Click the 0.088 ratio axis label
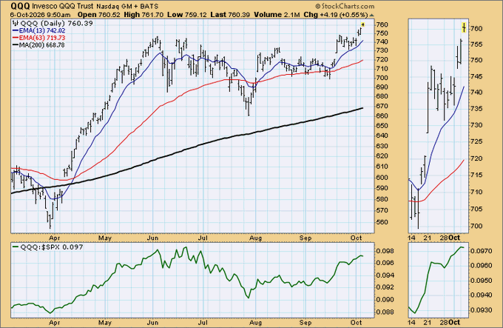The width and height of the screenshot is (503, 328). tap(384, 312)
